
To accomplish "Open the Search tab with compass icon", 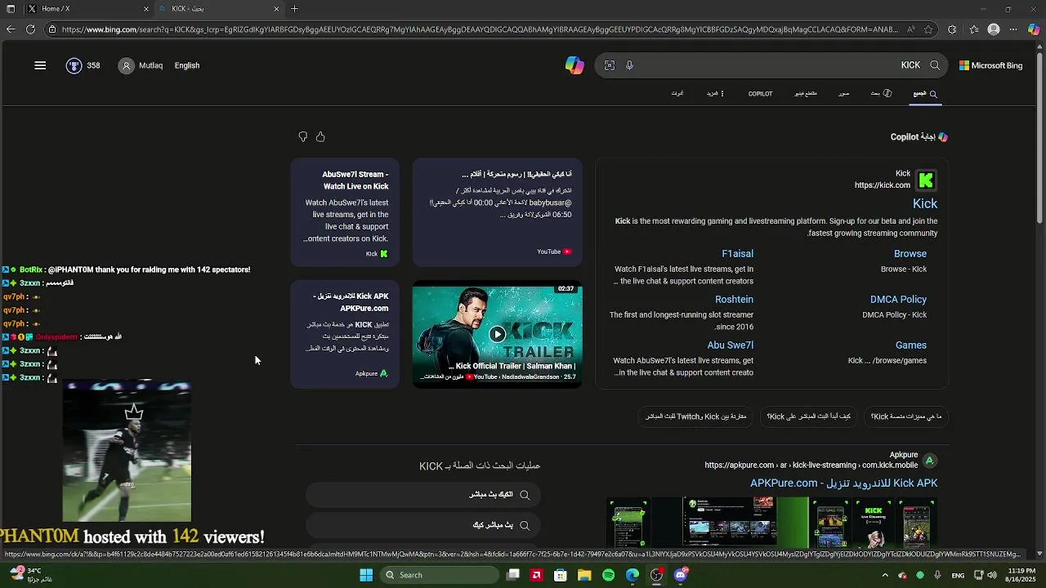I will coord(881,94).
